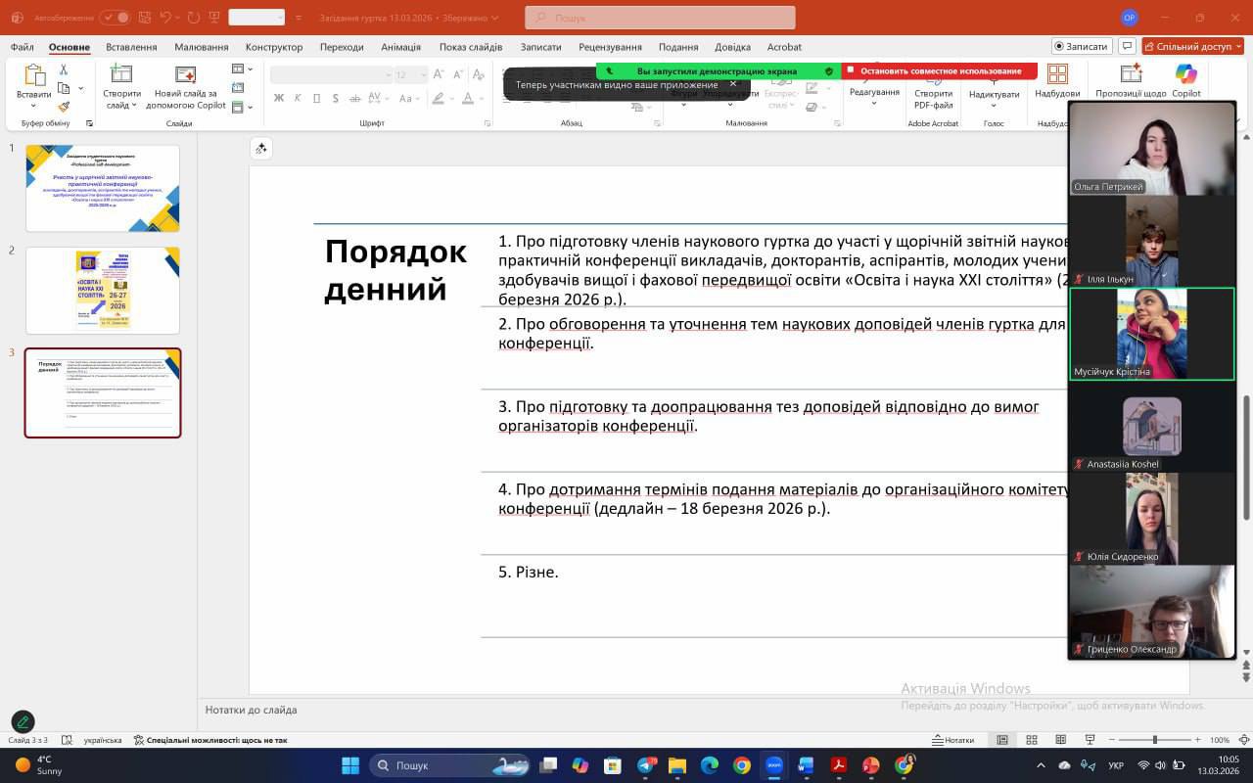Image resolution: width=1253 pixels, height=783 pixels.
Task: Expand the Спільний доступ dropdown arrow
Action: (x=1238, y=46)
